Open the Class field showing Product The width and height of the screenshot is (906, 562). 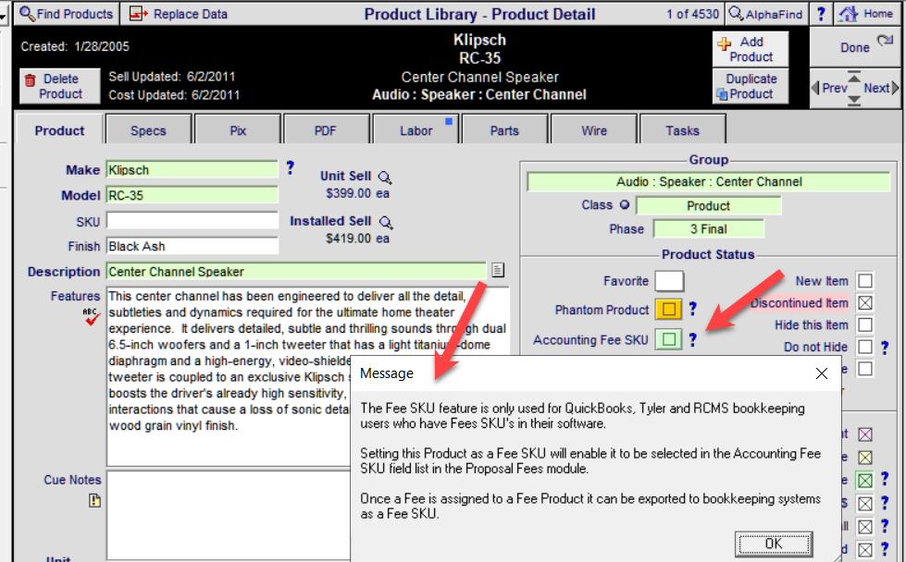tap(708, 205)
